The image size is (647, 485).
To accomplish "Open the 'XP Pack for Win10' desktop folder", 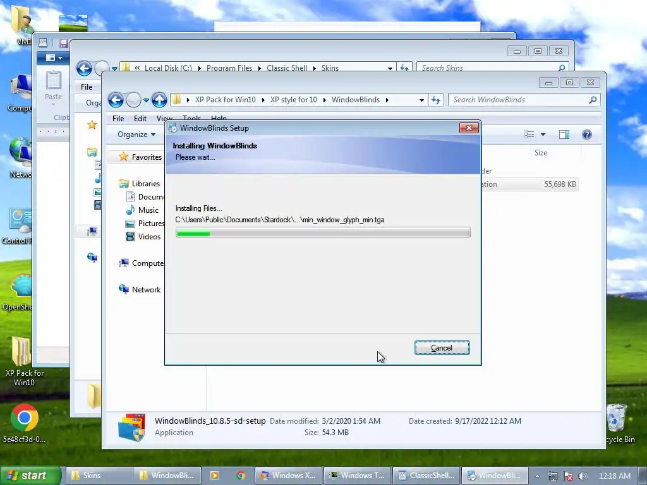I will (24, 361).
